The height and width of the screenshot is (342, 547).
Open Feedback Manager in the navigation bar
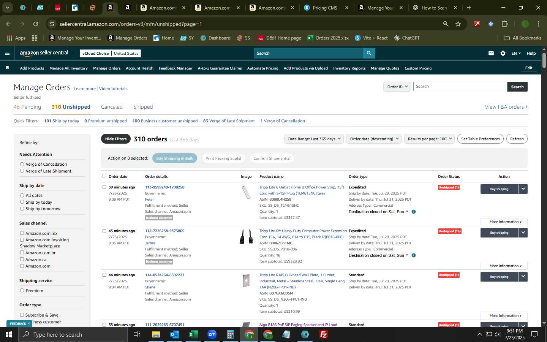175,68
